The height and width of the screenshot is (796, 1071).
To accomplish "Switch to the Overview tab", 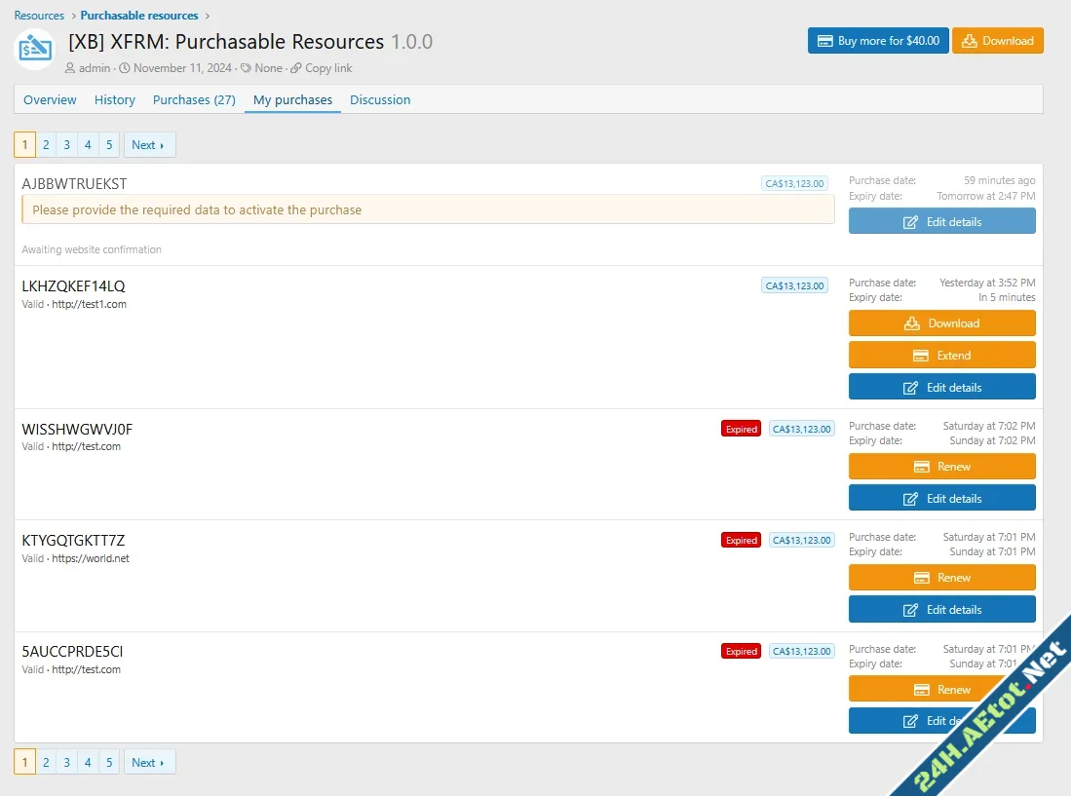I will [x=50, y=99].
